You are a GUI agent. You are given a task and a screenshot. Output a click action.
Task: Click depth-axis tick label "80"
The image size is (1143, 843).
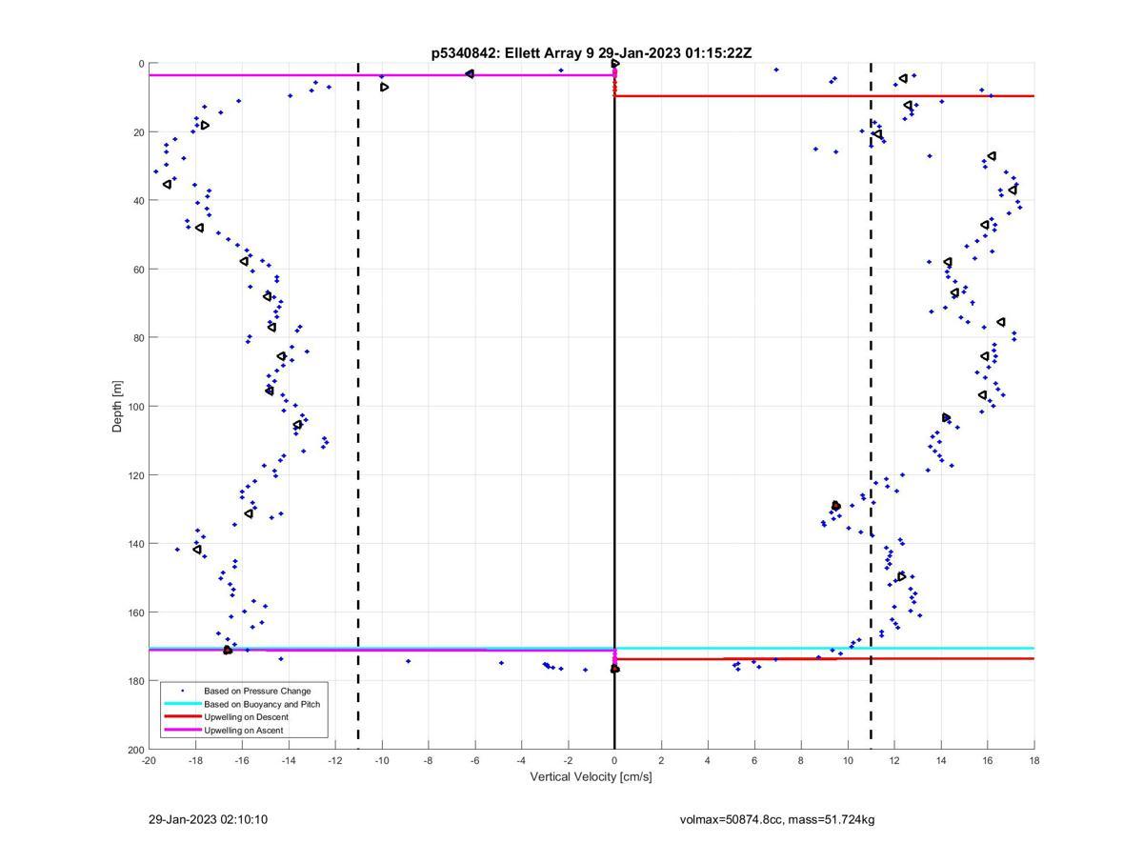point(139,338)
